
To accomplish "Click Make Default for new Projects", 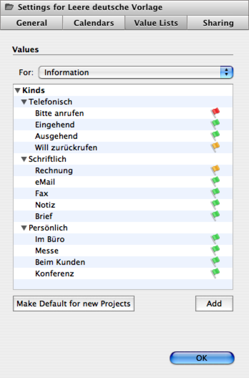I will click(x=73, y=304).
